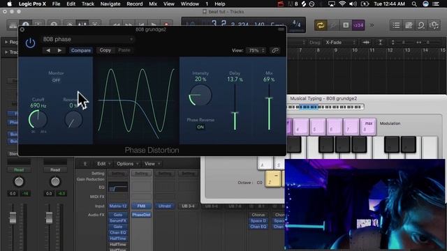
Task: Click the Mix slider handle
Action: click(269, 98)
